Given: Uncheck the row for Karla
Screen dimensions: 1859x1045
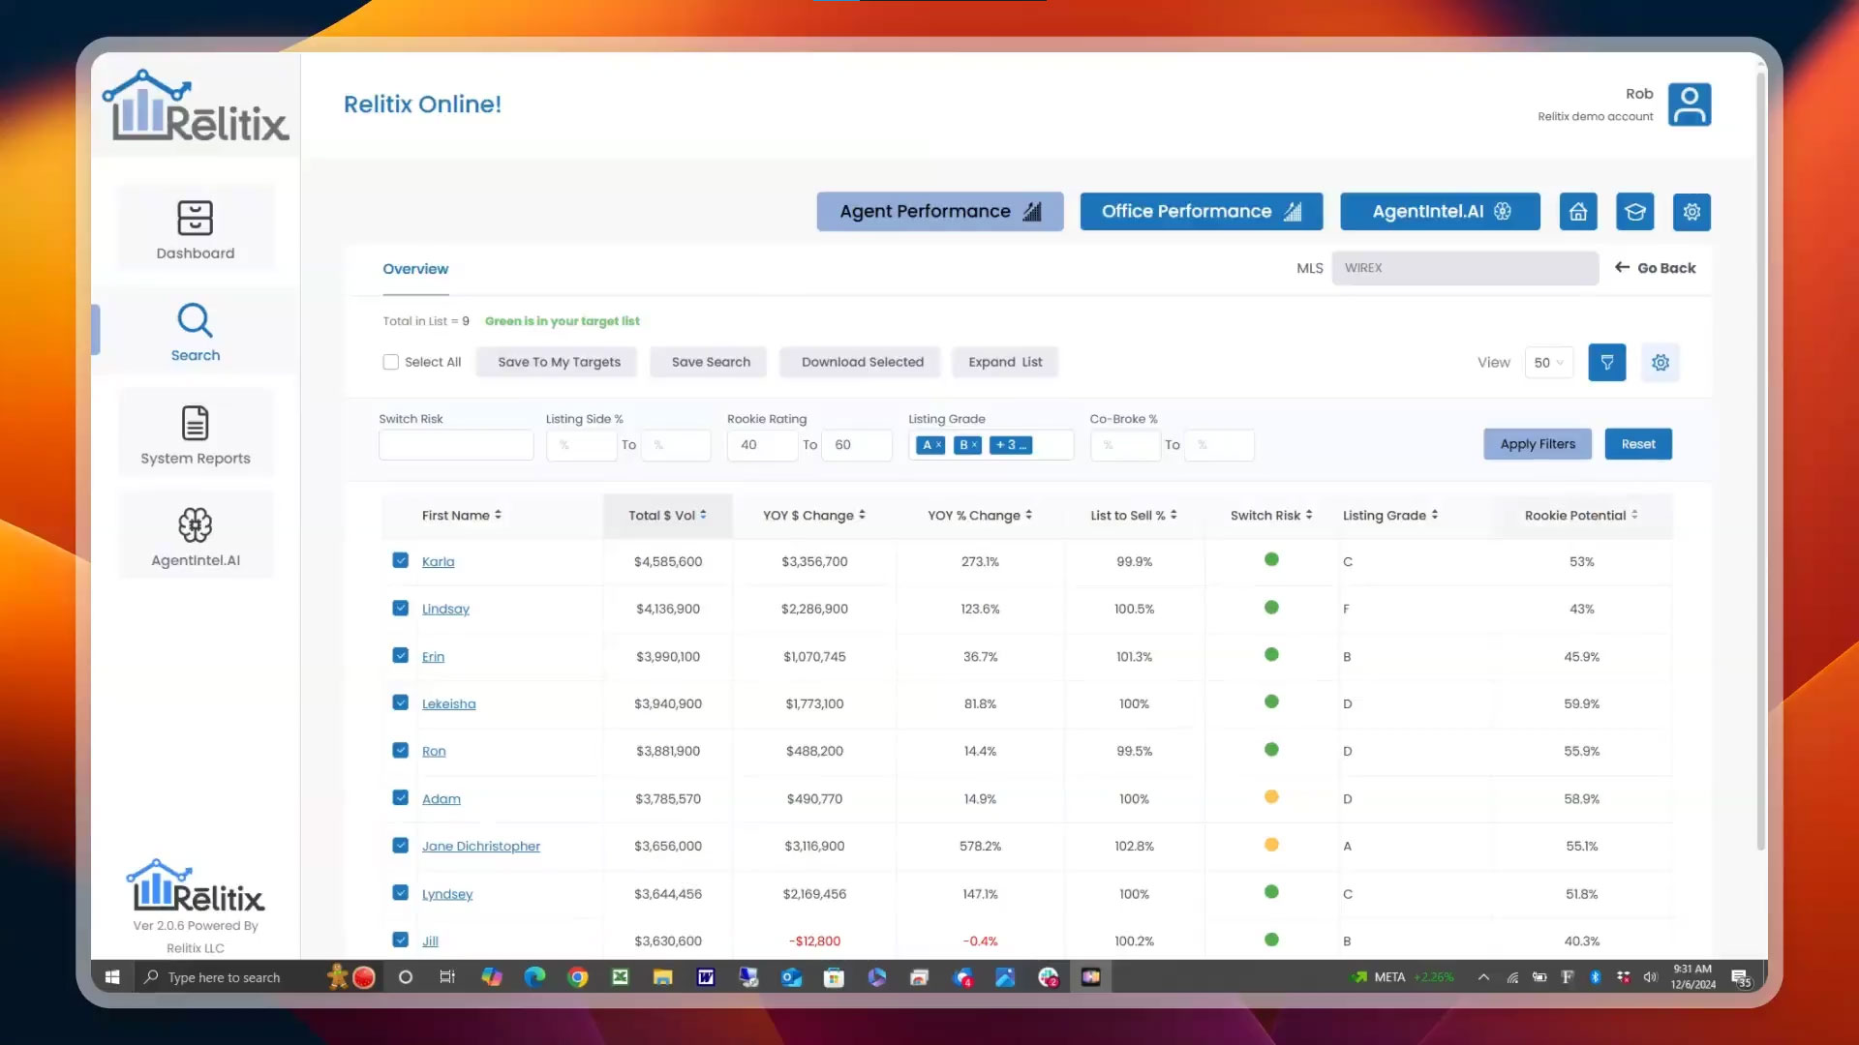Looking at the screenshot, I should [x=400, y=560].
